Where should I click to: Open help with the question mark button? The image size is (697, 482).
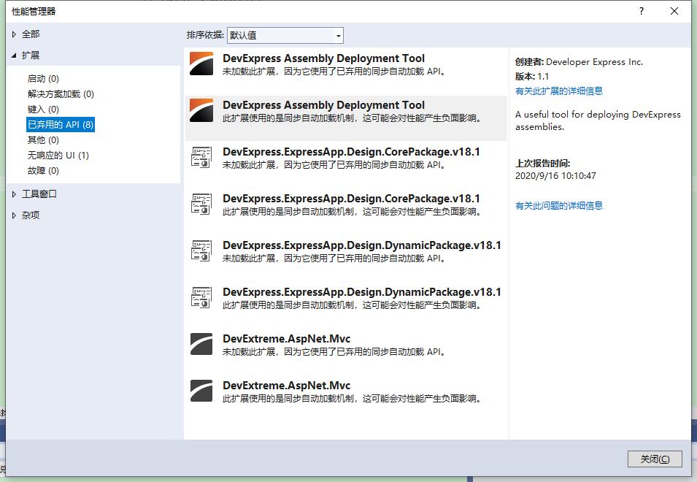tap(641, 11)
